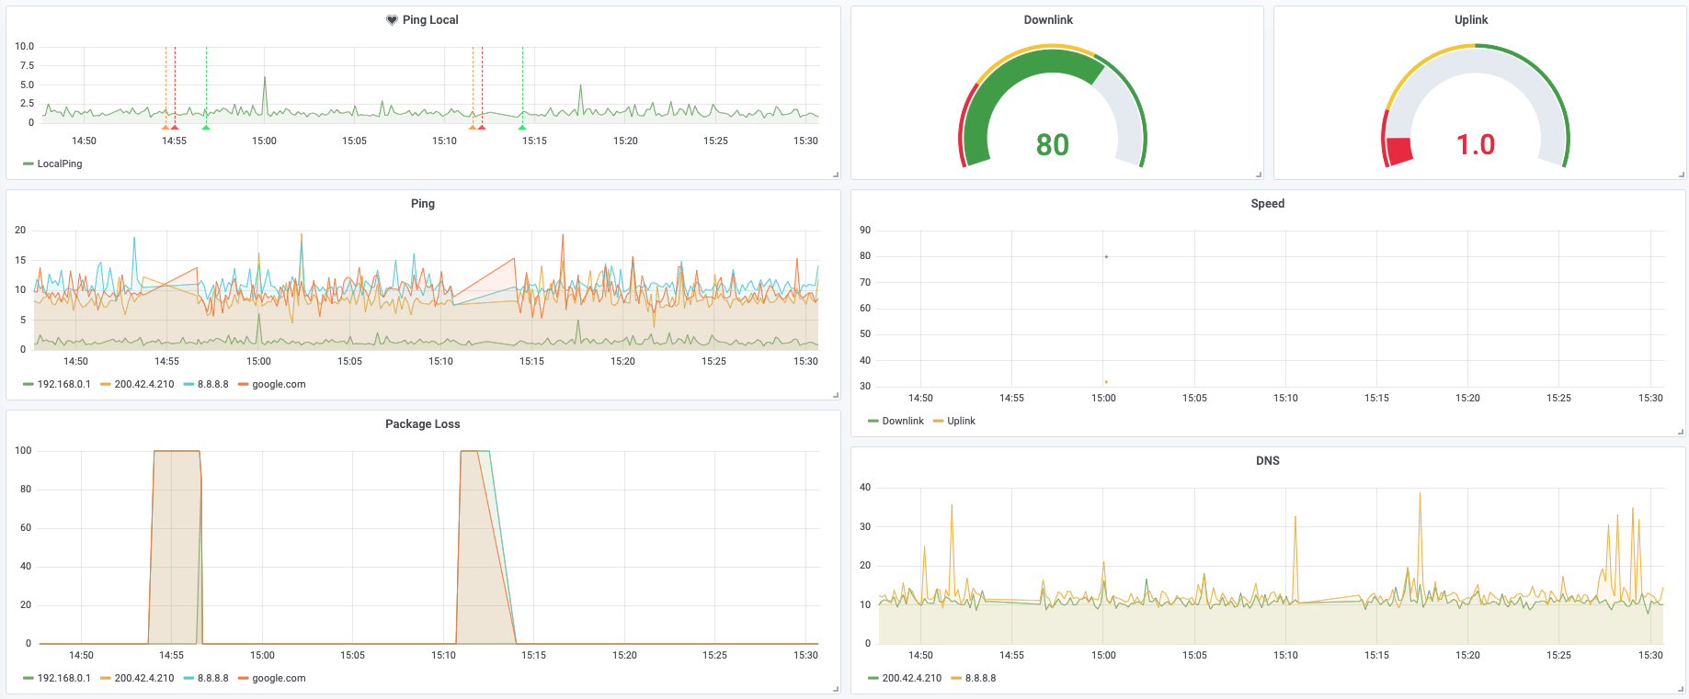Image resolution: width=1689 pixels, height=699 pixels.
Task: Toggle 8.8.8.8 series in Ping legend
Action: (x=212, y=384)
